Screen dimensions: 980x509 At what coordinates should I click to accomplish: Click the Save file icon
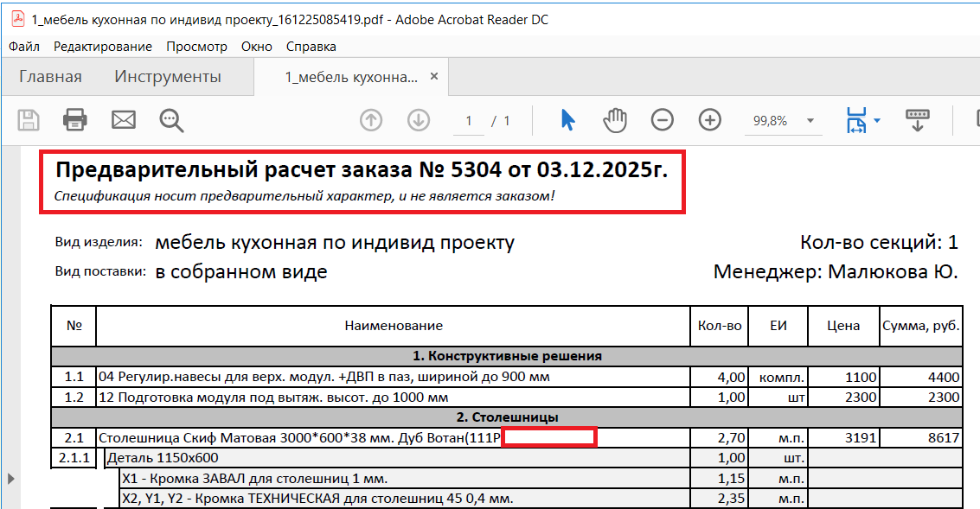pos(29,120)
